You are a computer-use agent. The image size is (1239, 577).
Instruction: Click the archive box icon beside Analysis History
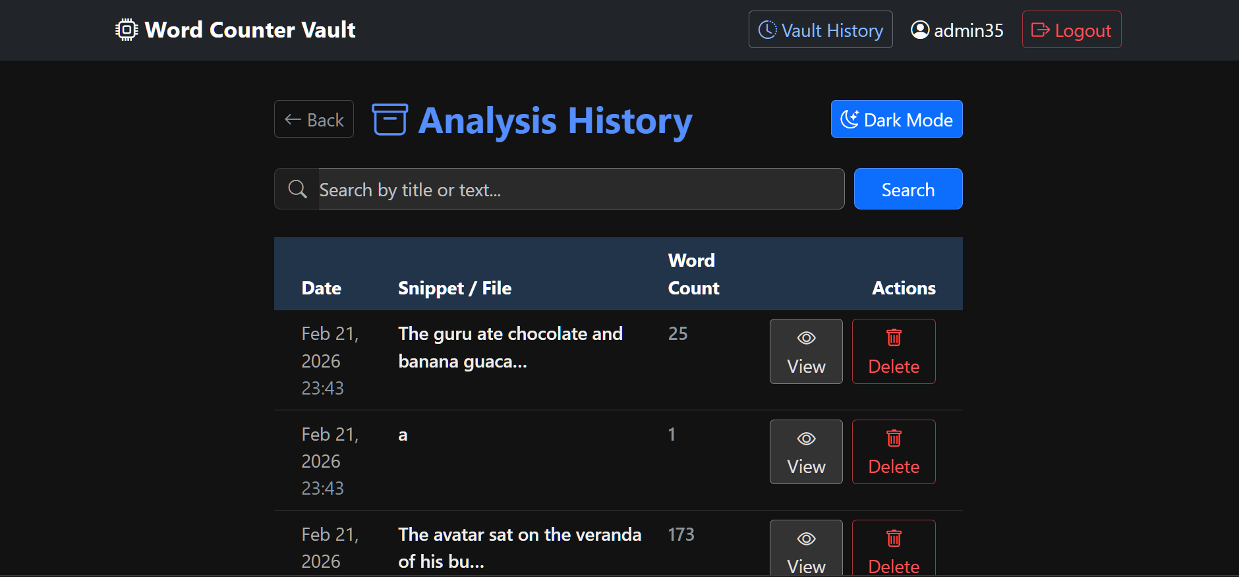(389, 119)
